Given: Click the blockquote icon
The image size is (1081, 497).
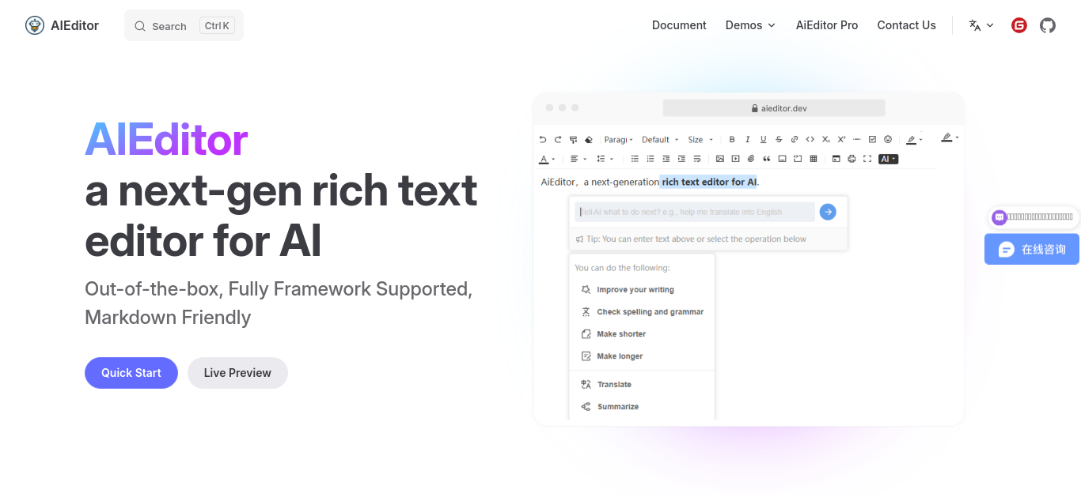Looking at the screenshot, I should [x=766, y=159].
